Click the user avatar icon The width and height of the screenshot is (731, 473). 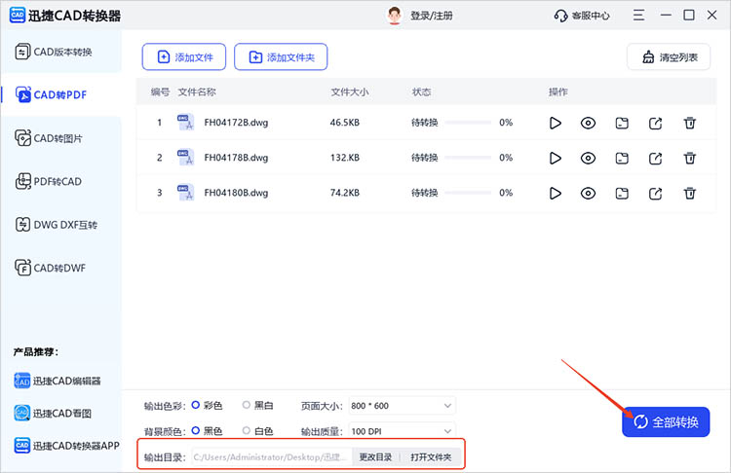point(395,16)
